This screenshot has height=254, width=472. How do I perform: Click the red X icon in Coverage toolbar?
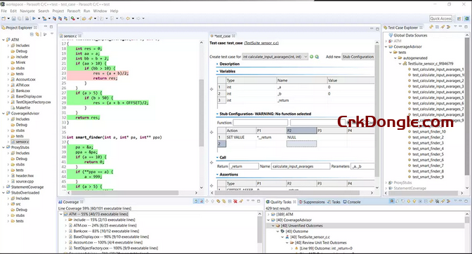235,201
